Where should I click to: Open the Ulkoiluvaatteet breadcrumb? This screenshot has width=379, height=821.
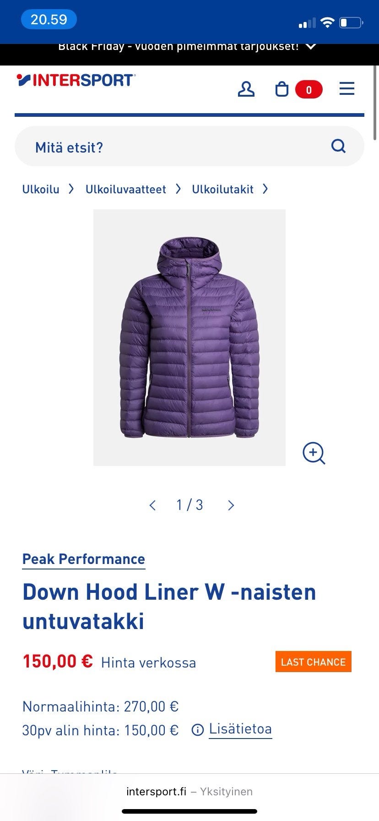(126, 189)
